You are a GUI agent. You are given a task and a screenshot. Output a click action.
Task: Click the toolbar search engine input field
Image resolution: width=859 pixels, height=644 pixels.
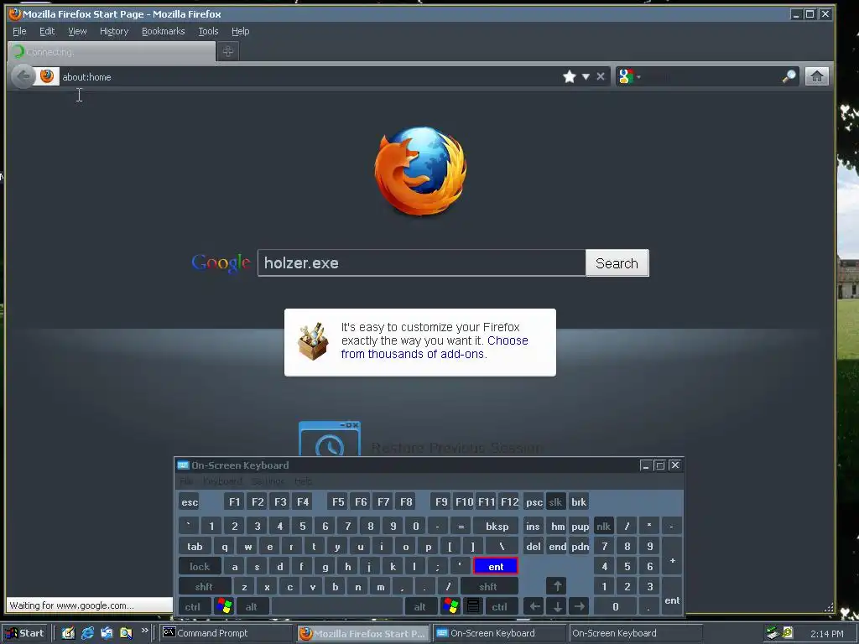click(x=712, y=76)
